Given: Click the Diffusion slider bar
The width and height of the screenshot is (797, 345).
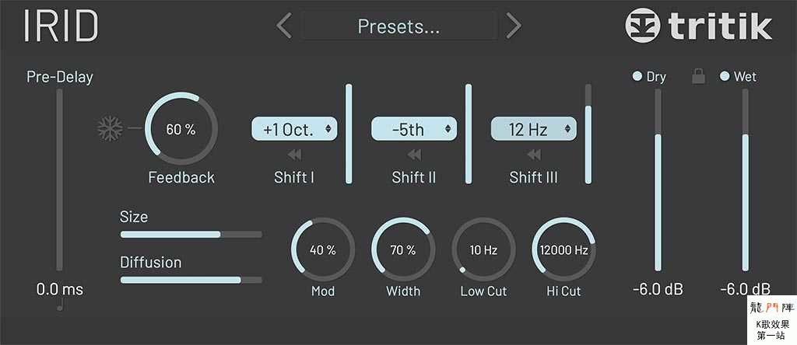Looking at the screenshot, I should point(191,280).
